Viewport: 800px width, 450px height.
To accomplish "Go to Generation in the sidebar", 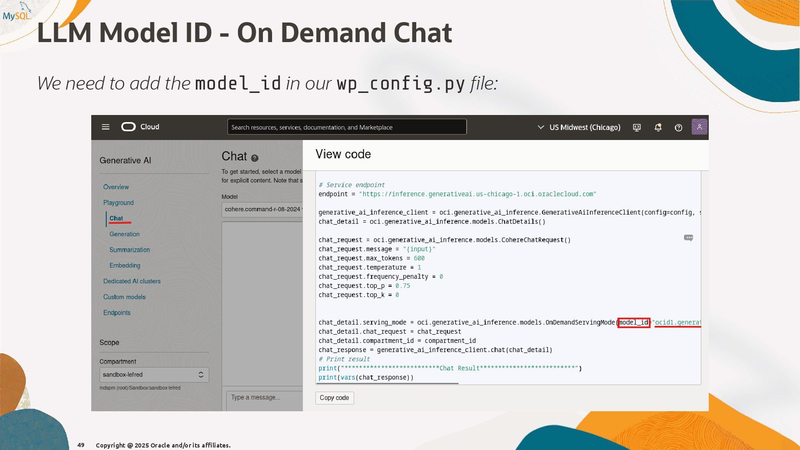I will [124, 234].
